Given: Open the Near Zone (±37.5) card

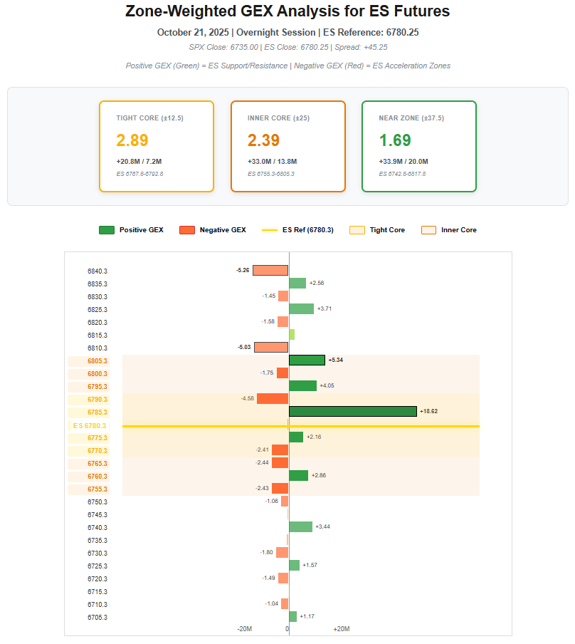Looking at the screenshot, I should pyautogui.click(x=418, y=146).
